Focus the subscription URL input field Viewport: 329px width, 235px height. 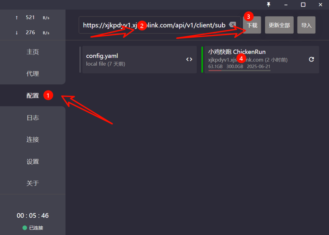coord(154,25)
